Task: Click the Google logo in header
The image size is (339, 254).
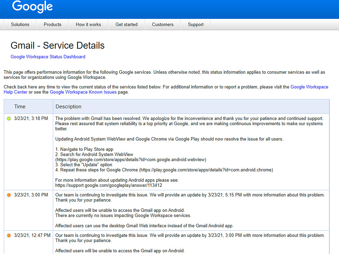Action: pyautogui.click(x=33, y=6)
